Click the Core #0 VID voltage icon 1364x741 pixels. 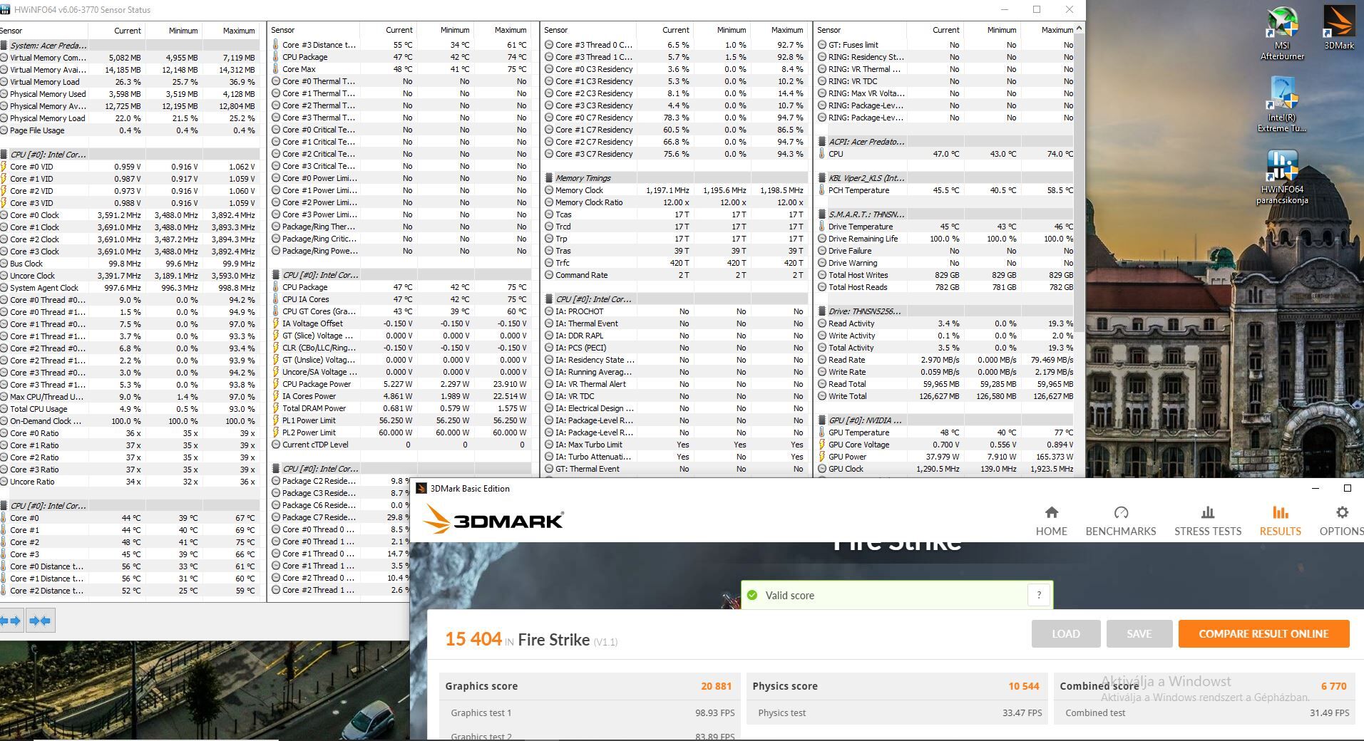pos(4,167)
